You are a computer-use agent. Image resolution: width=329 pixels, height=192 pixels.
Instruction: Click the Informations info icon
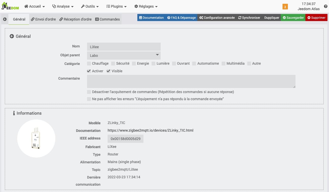coord(14,113)
